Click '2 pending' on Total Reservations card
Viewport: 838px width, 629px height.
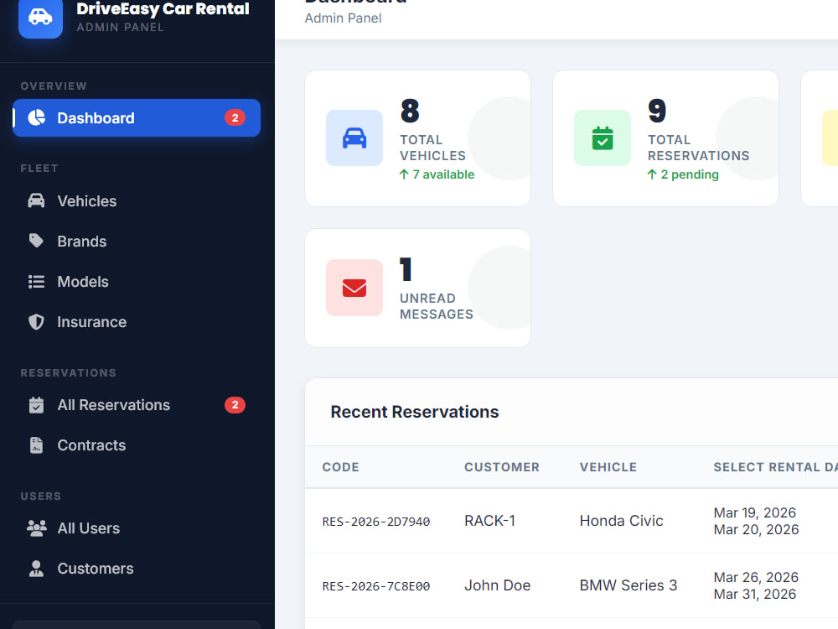click(683, 174)
